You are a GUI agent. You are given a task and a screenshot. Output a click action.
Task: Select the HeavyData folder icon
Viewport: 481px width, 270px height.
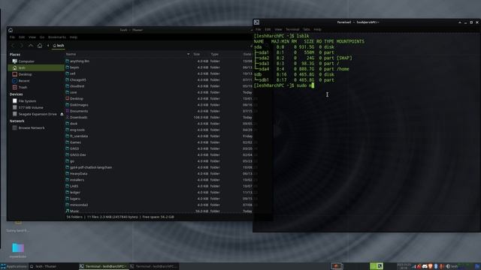[68, 173]
